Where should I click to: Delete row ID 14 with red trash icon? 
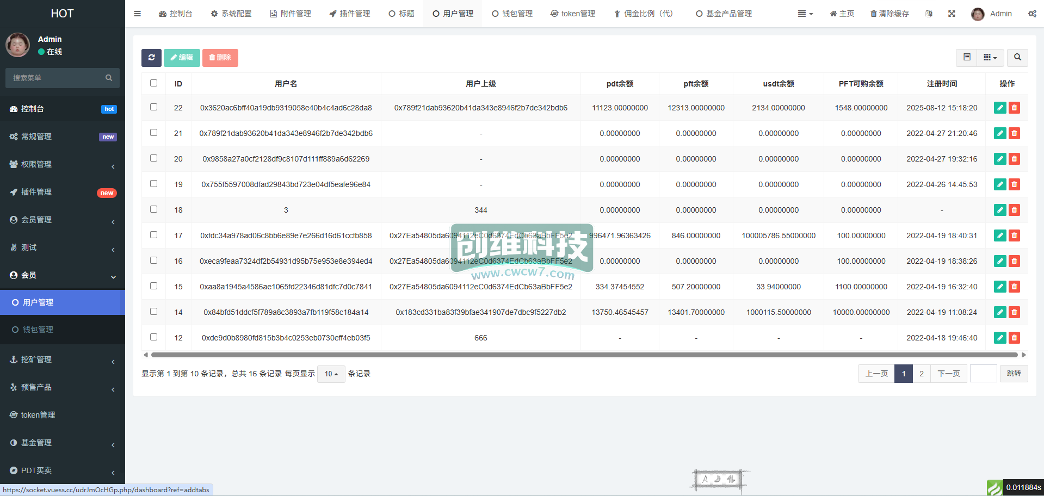click(x=1014, y=312)
